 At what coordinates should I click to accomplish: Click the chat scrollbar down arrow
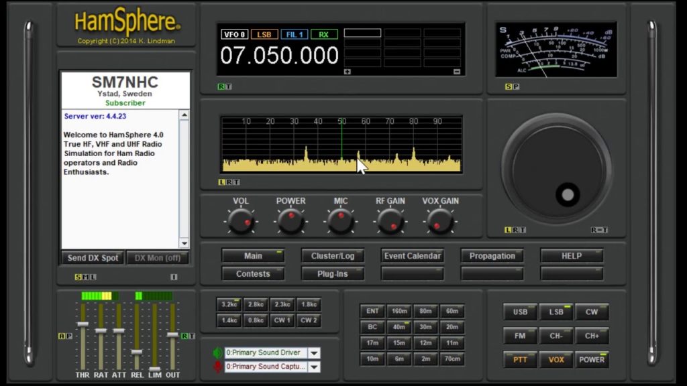click(x=184, y=243)
